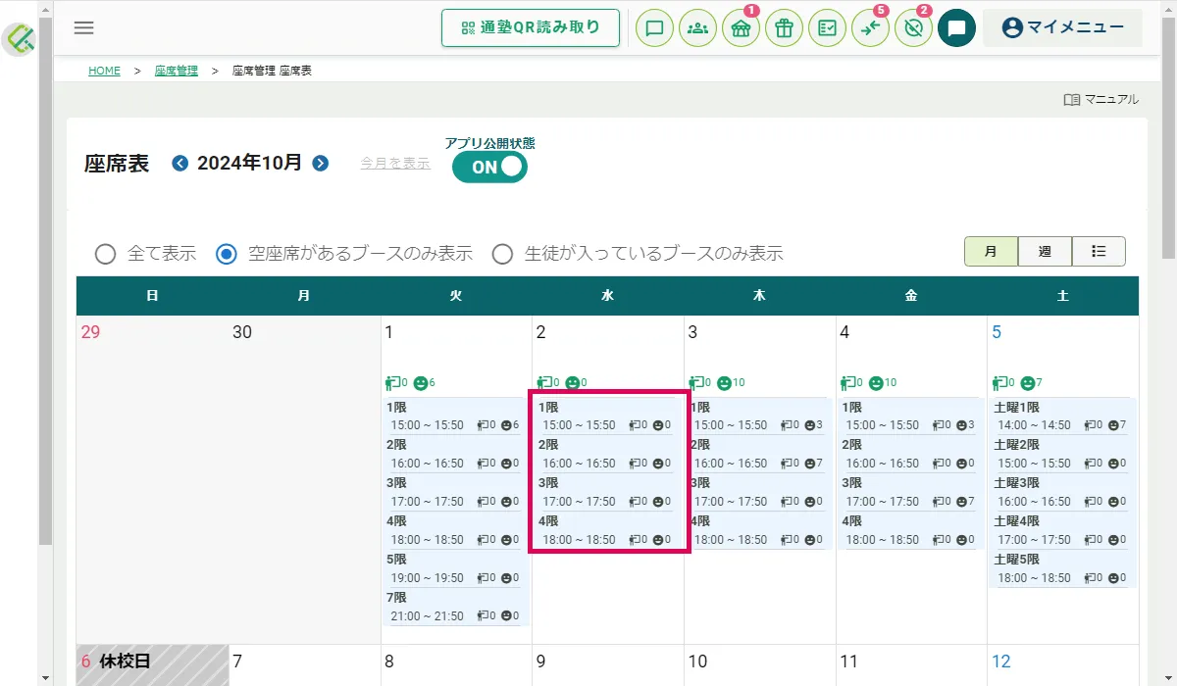The image size is (1177, 686).
Task: Open the dark teal chat button
Action: [956, 28]
